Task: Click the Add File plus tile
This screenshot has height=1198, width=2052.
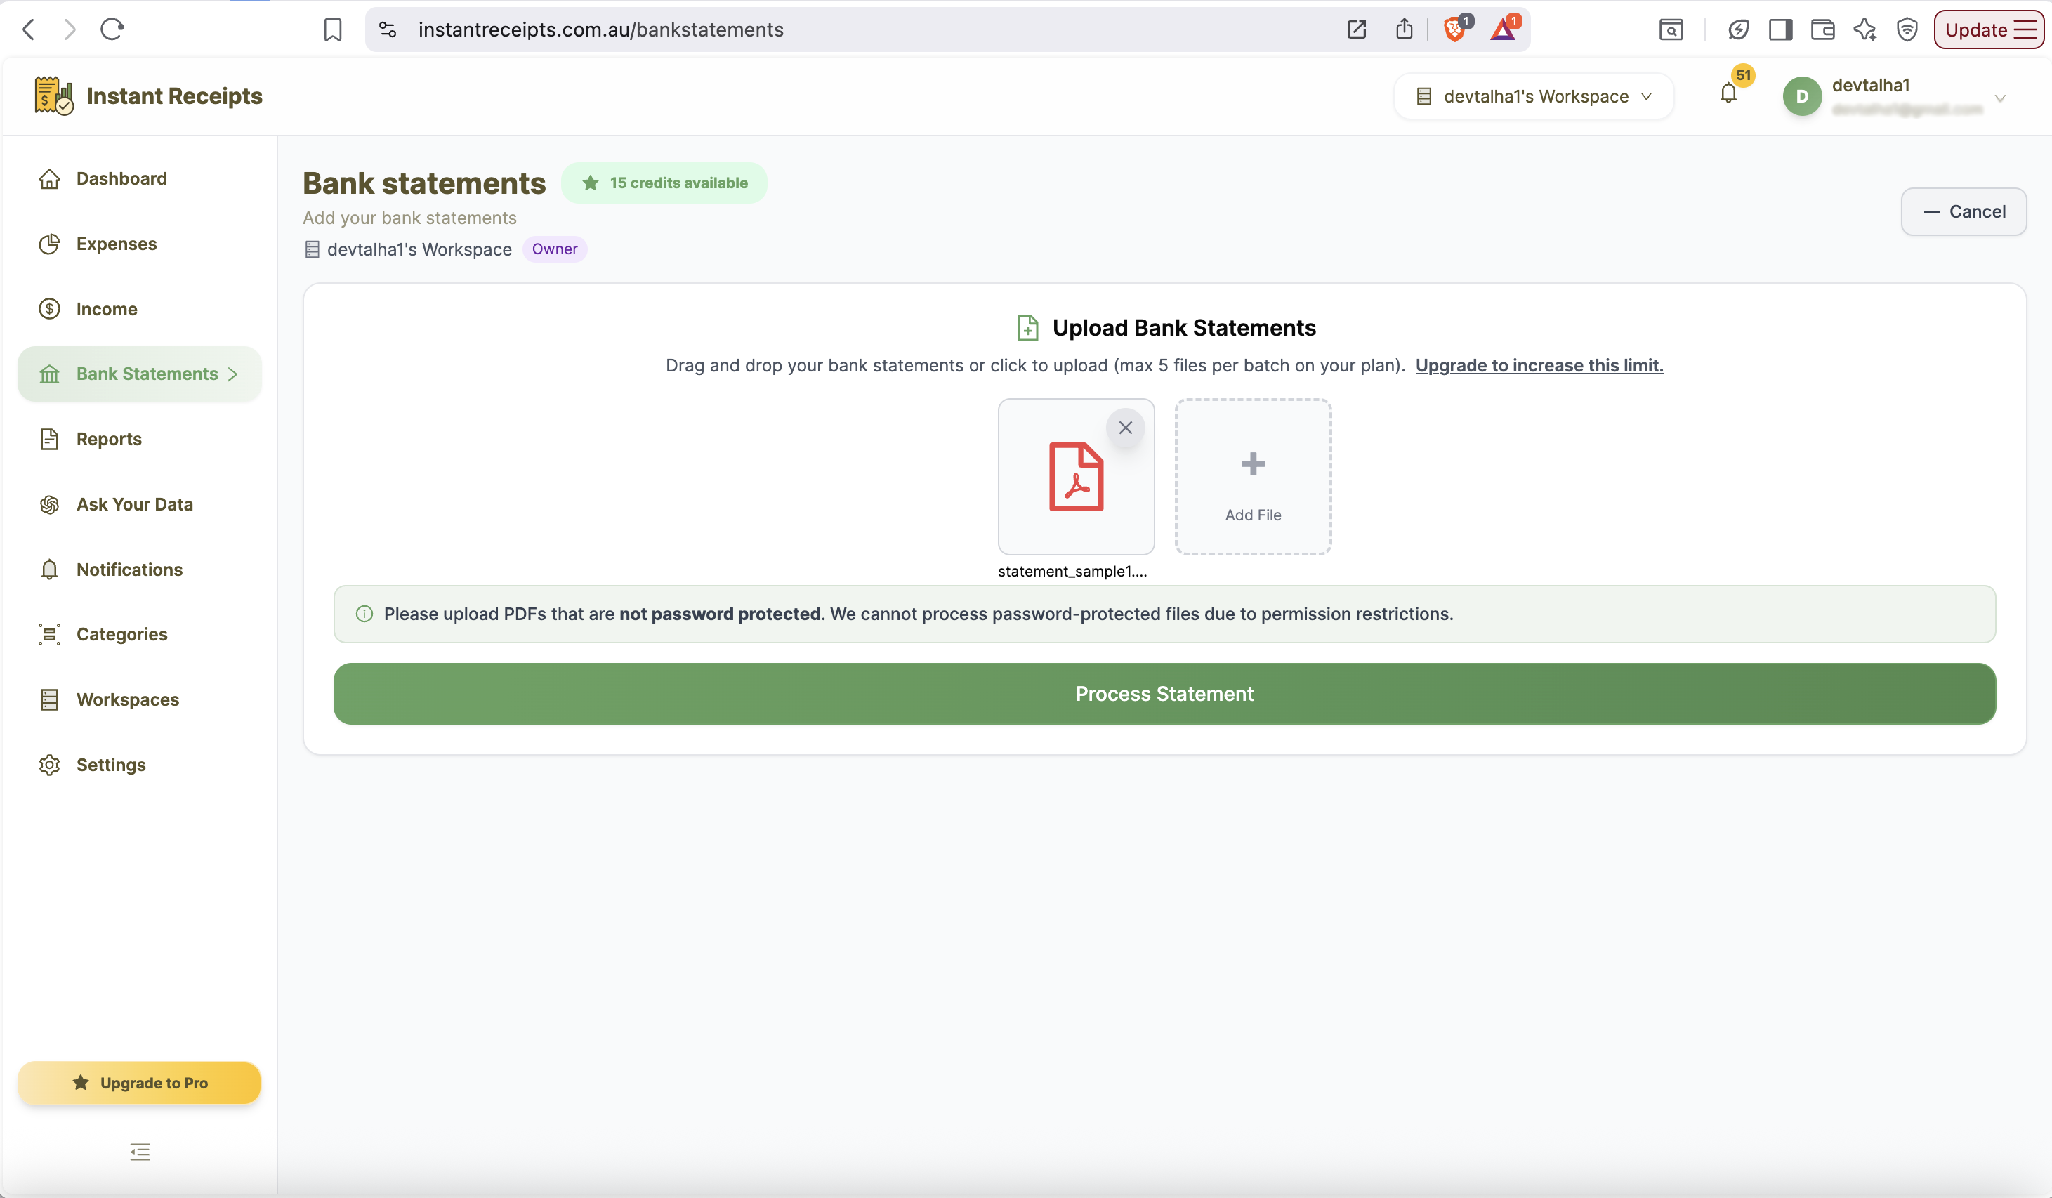Action: point(1252,476)
